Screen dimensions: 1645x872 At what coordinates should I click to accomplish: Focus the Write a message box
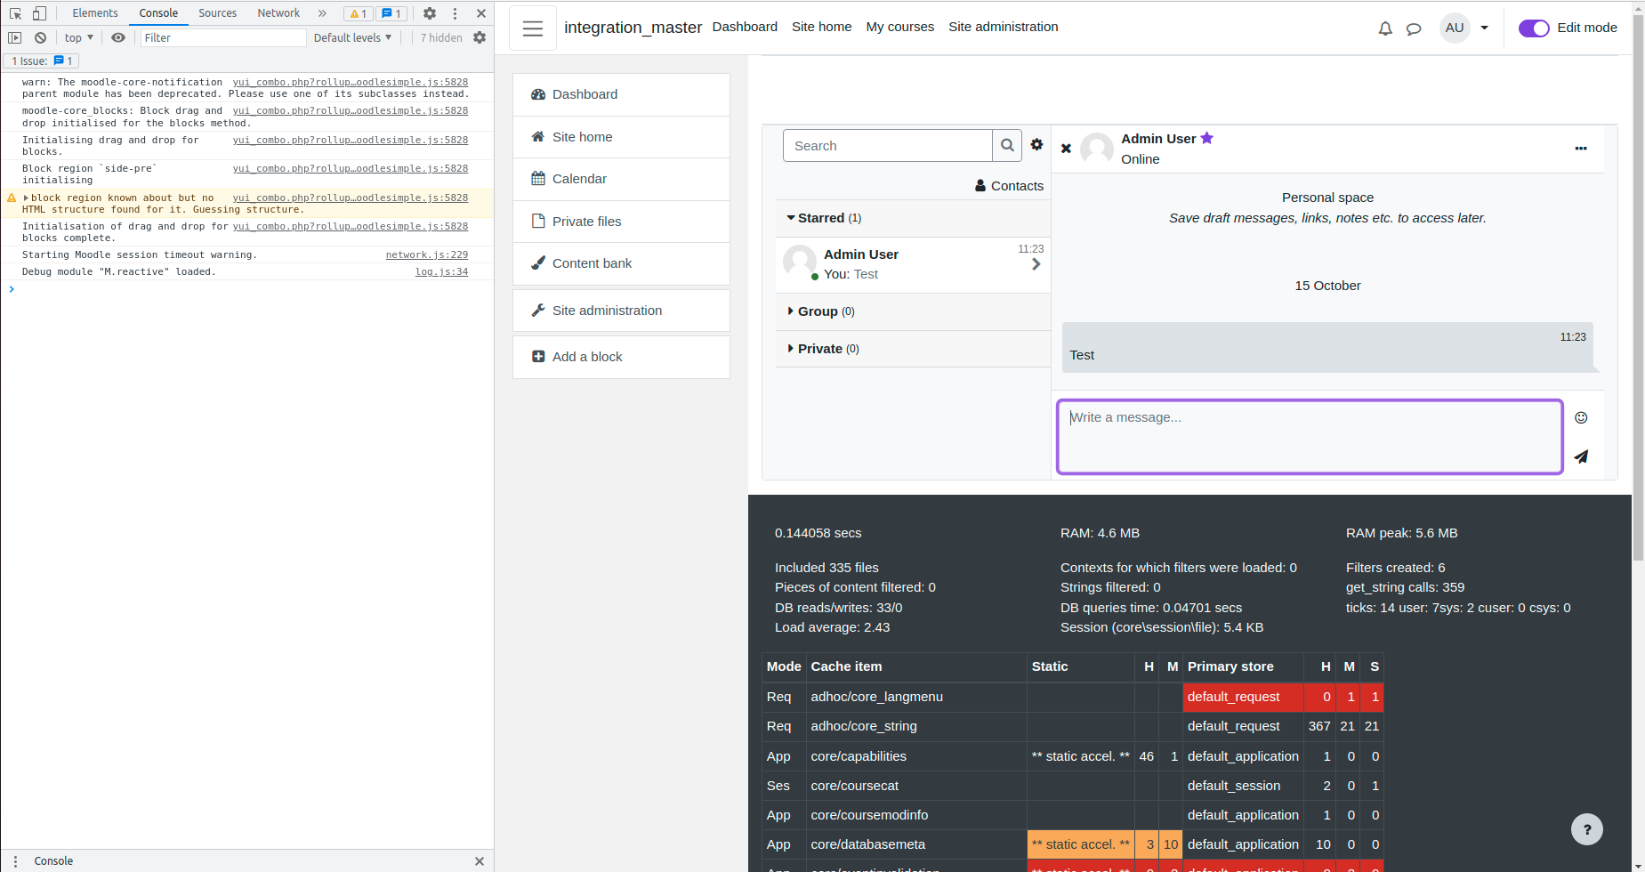pos(1310,437)
